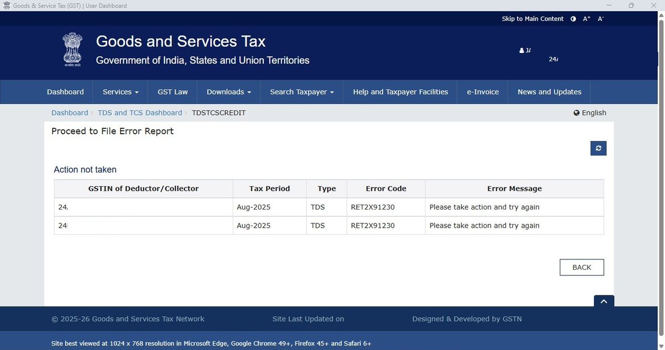Click the Dashboard breadcrumb link
665x350 pixels.
[70, 113]
